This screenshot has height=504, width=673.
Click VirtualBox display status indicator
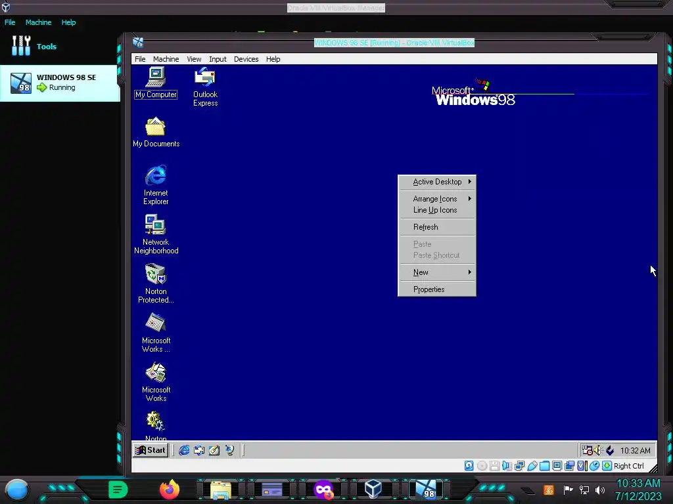557,466
